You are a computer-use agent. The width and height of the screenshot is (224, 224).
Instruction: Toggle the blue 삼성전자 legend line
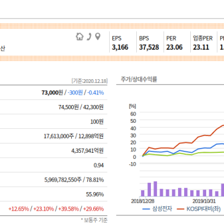[157, 209]
